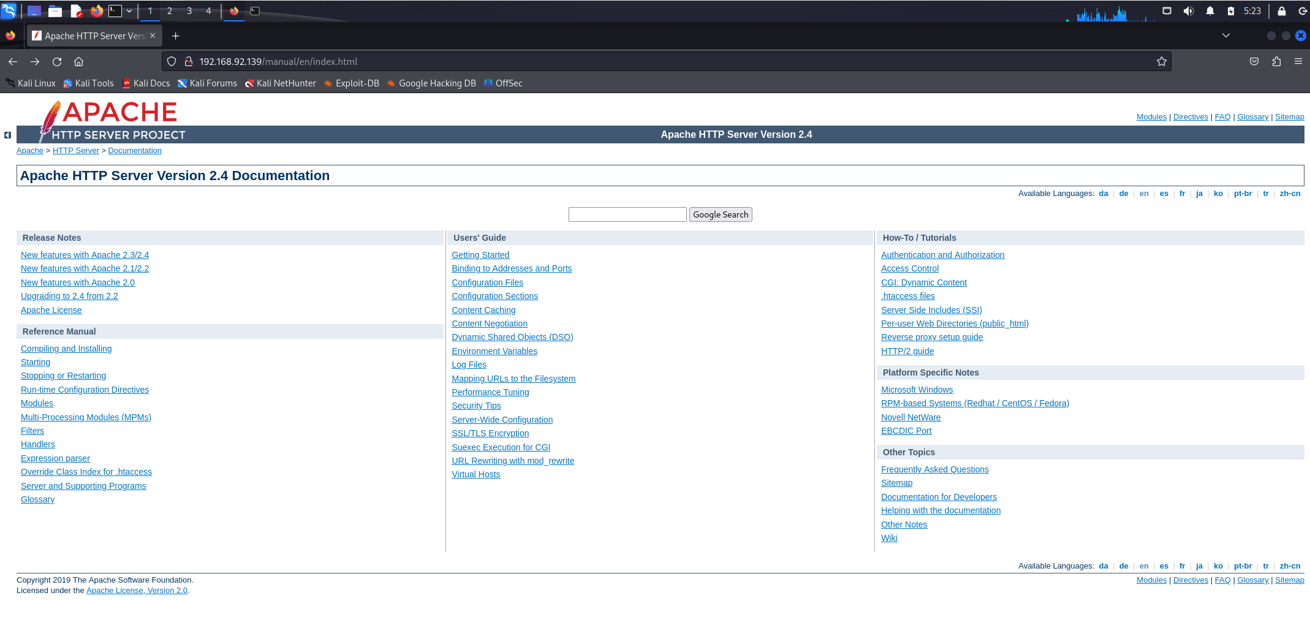Open the Kali NetHunter bookmark
Viewport: 1310px width, 628px height.
281,83
